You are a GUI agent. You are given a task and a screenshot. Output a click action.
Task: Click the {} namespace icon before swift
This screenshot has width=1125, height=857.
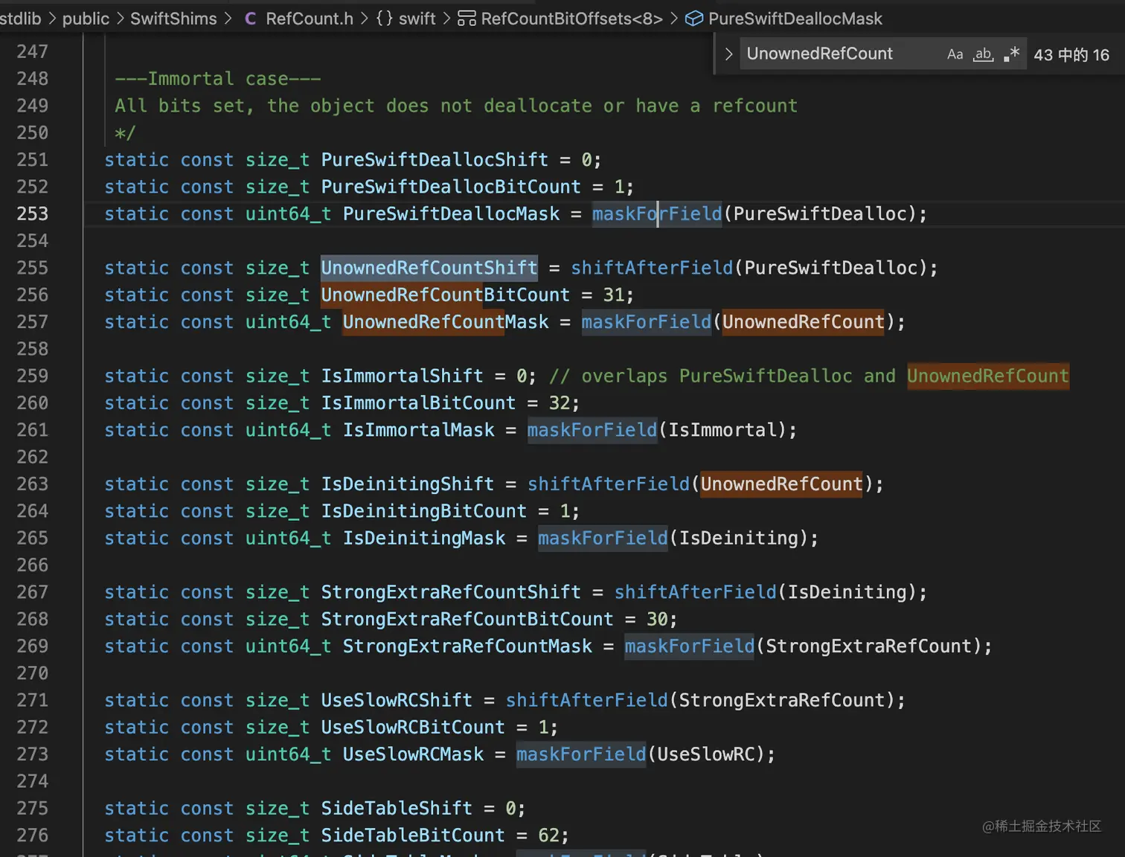pyautogui.click(x=384, y=19)
